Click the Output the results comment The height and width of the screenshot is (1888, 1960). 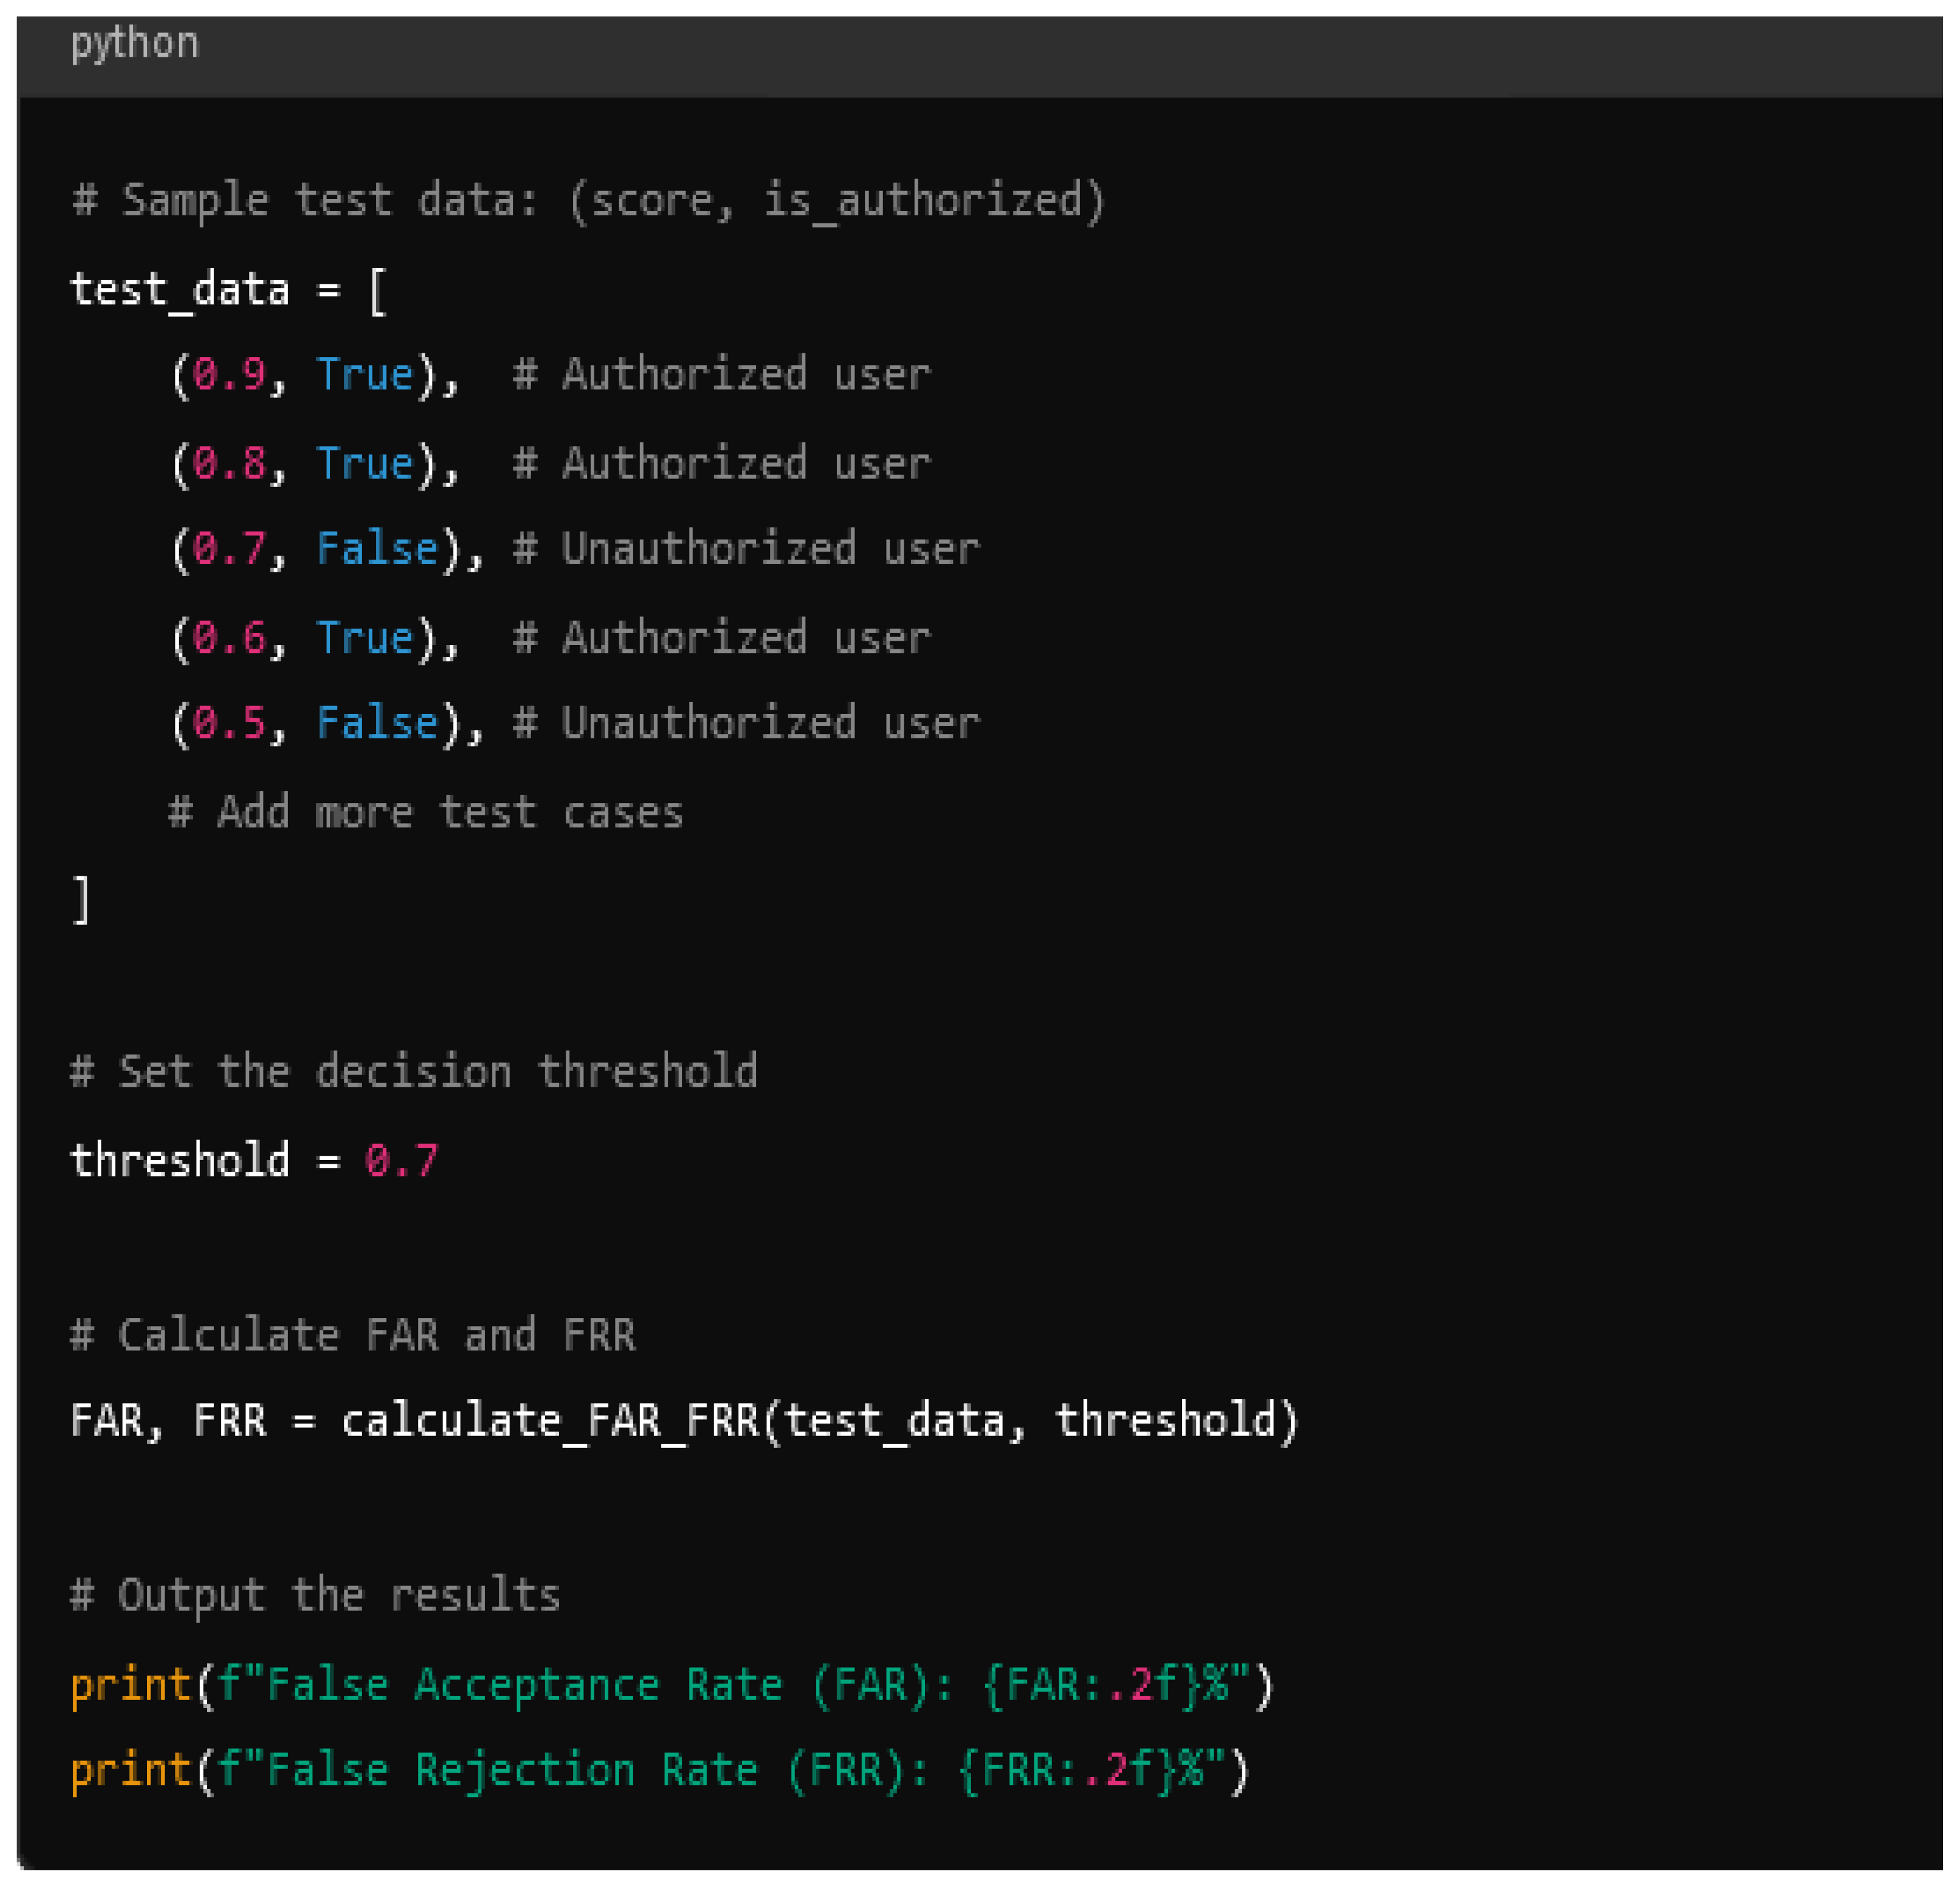315,1595
